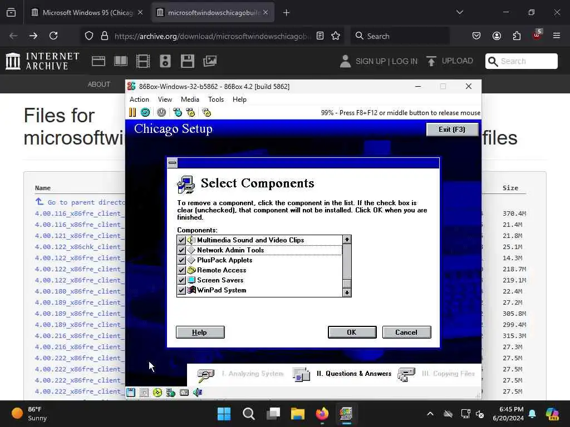Click the components list scrollbar thumb
The width and height of the screenshot is (570, 427).
(347, 283)
